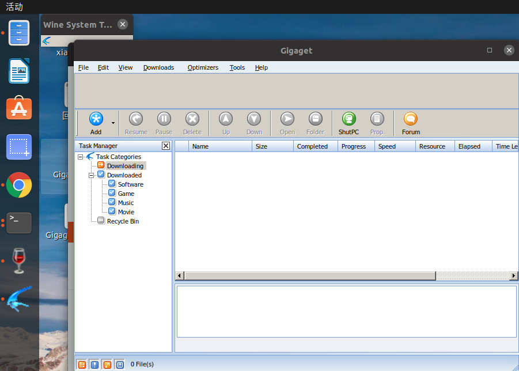Open Ubuntu Software from the dock
This screenshot has width=519, height=371.
click(x=19, y=108)
